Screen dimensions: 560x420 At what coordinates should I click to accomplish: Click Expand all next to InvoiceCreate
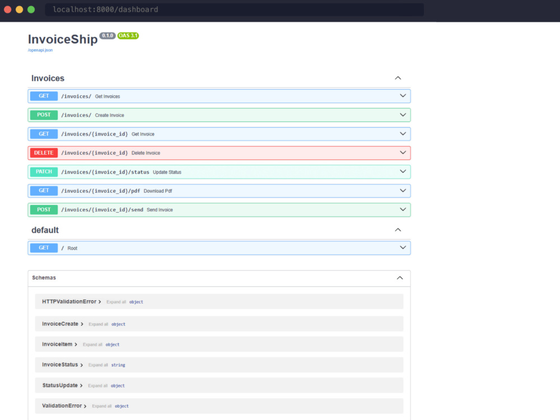[x=98, y=324]
